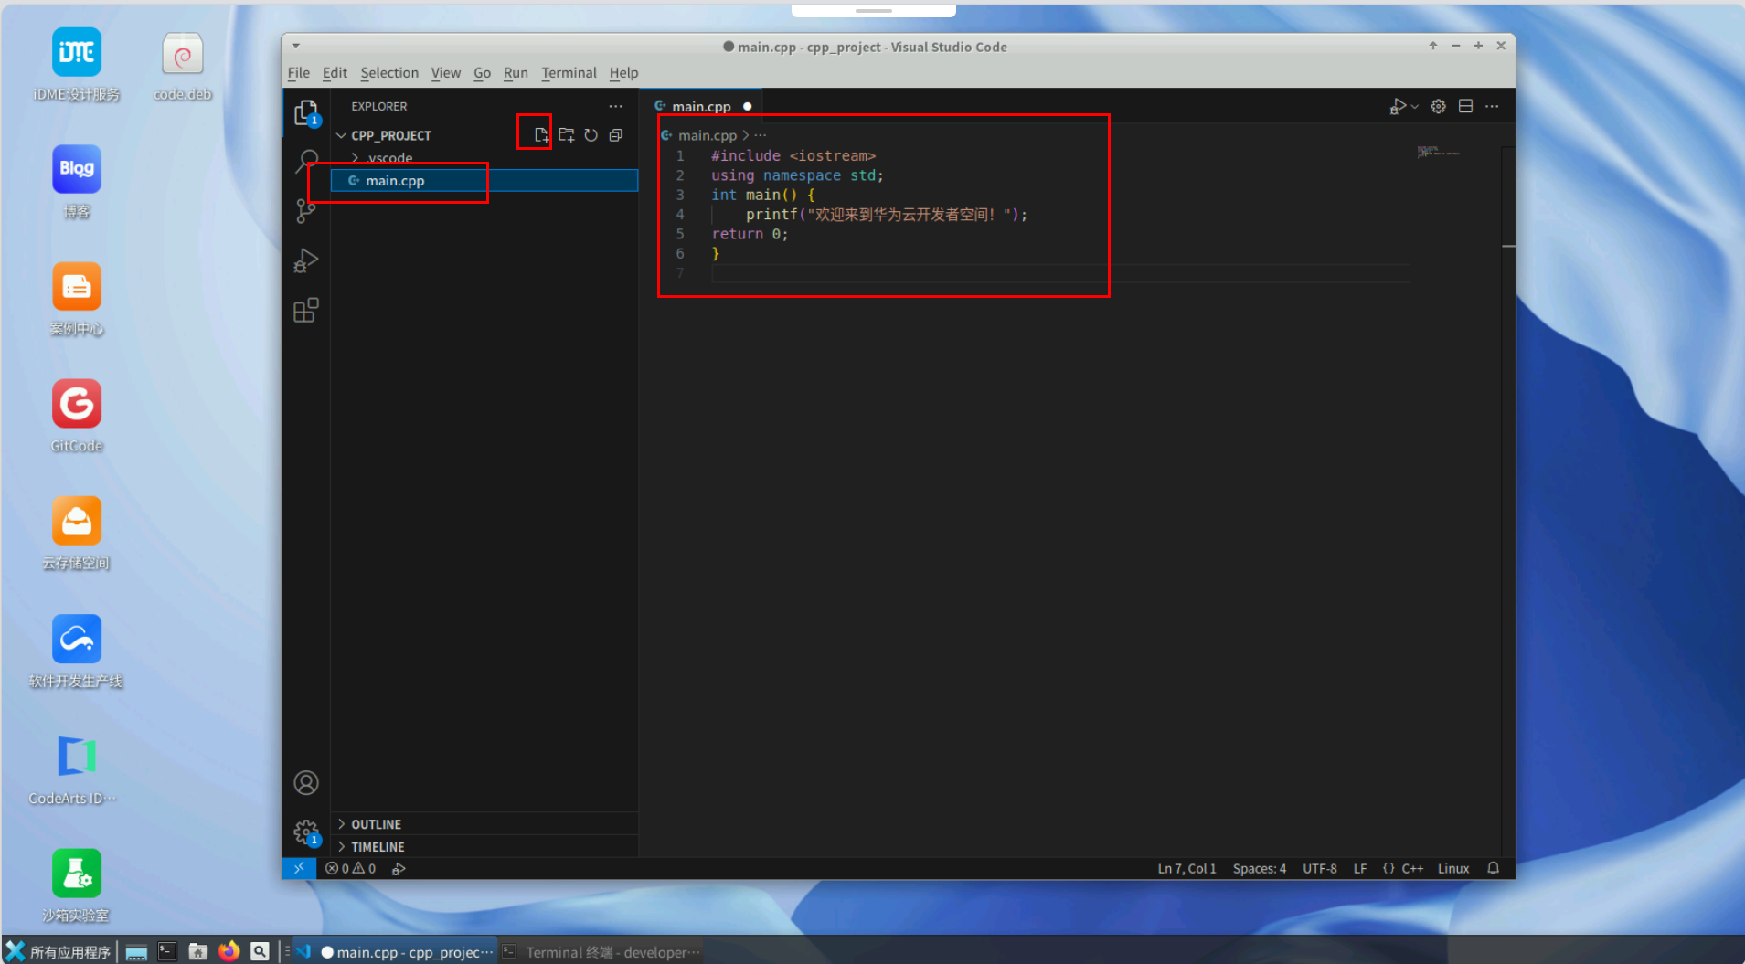Click unsaved dot on main.cpp tab
Image resolution: width=1745 pixels, height=964 pixels.
747,106
